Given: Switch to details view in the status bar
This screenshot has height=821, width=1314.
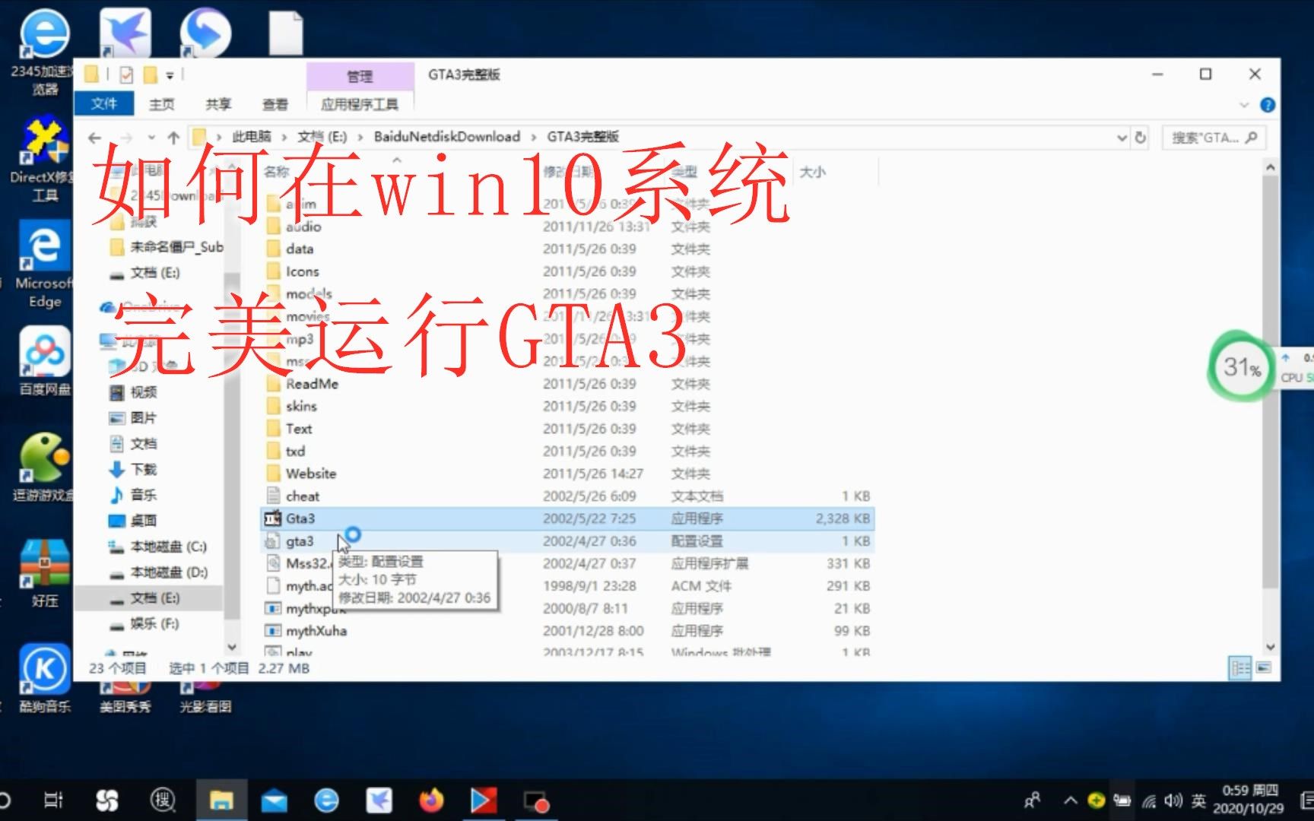Looking at the screenshot, I should 1239,667.
